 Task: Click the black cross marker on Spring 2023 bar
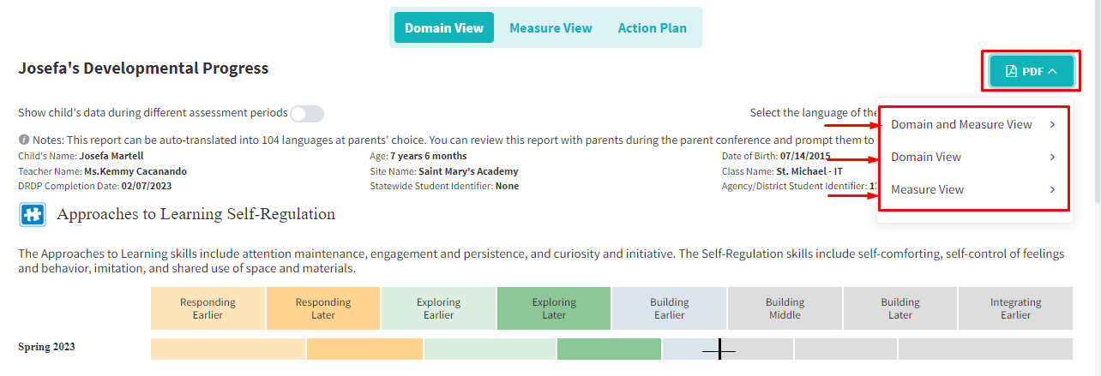[719, 349]
